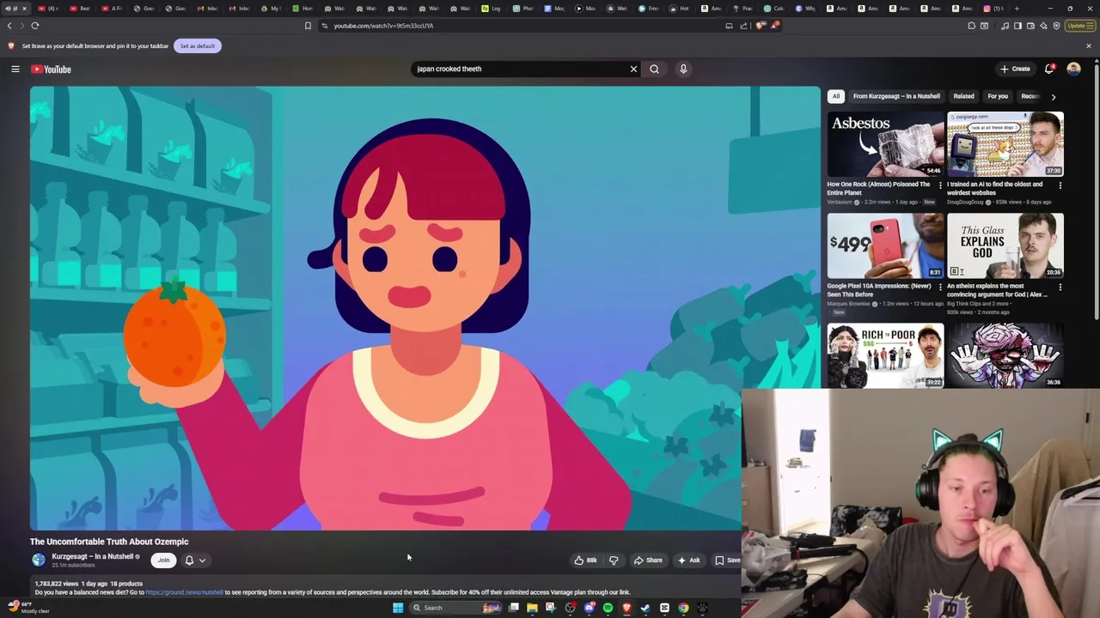Click the Share button
Viewport: 1100px width, 618px height.
(648, 560)
